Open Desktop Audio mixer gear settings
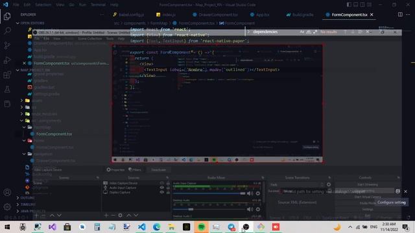 pos(258,209)
